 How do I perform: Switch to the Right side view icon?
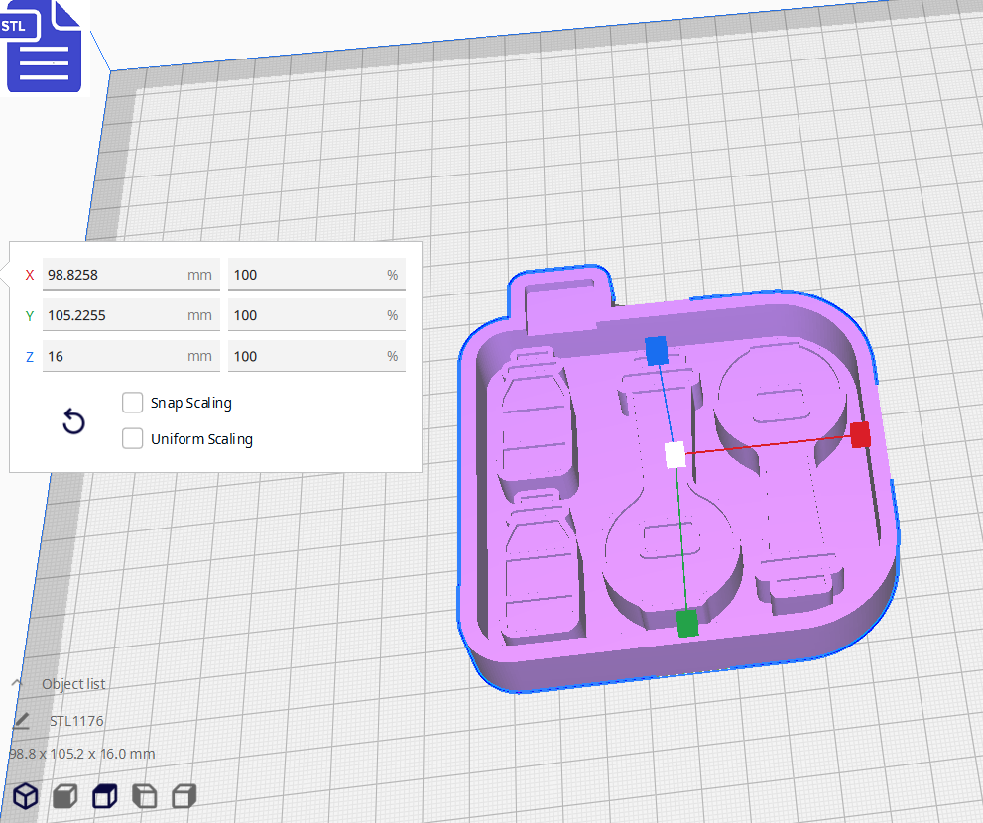[x=183, y=796]
